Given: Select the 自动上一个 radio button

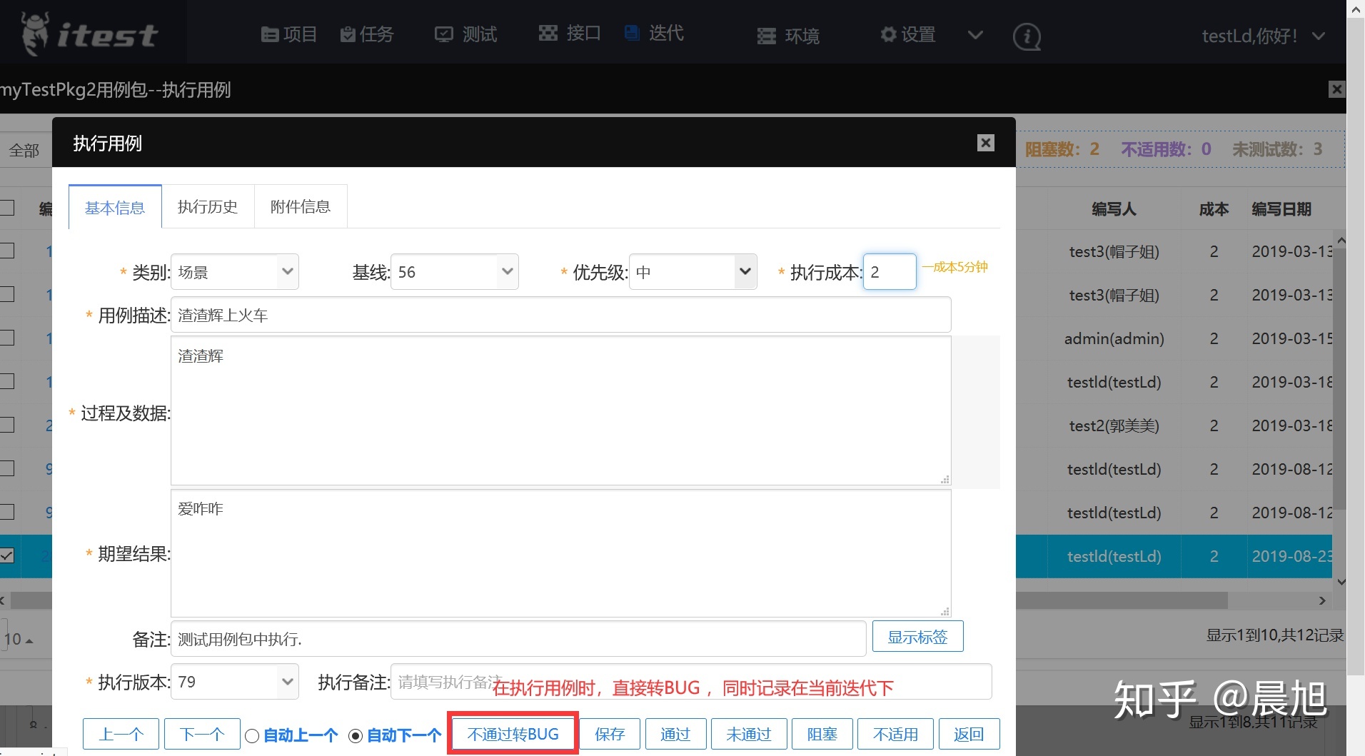Looking at the screenshot, I should click(252, 735).
